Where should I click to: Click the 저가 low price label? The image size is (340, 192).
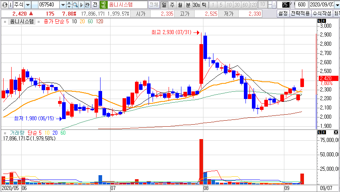tap(229, 14)
